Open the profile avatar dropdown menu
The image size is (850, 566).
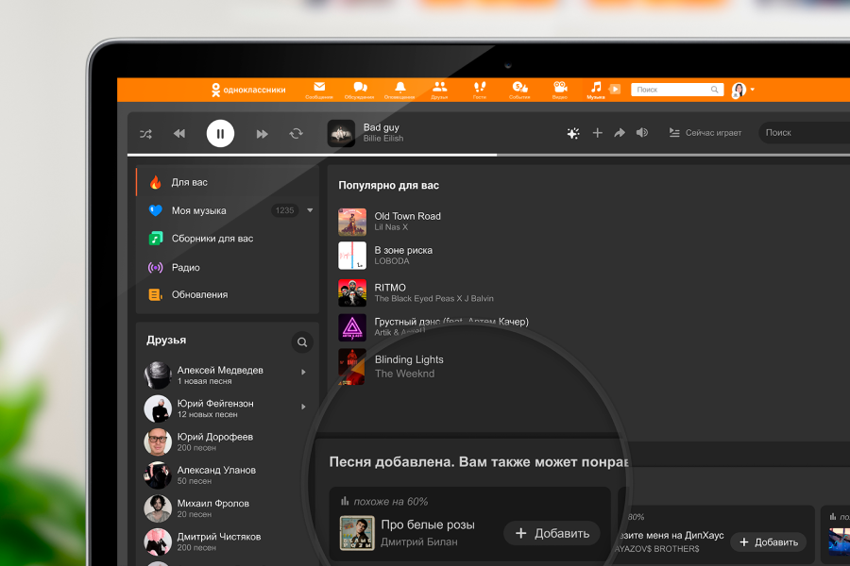[741, 90]
